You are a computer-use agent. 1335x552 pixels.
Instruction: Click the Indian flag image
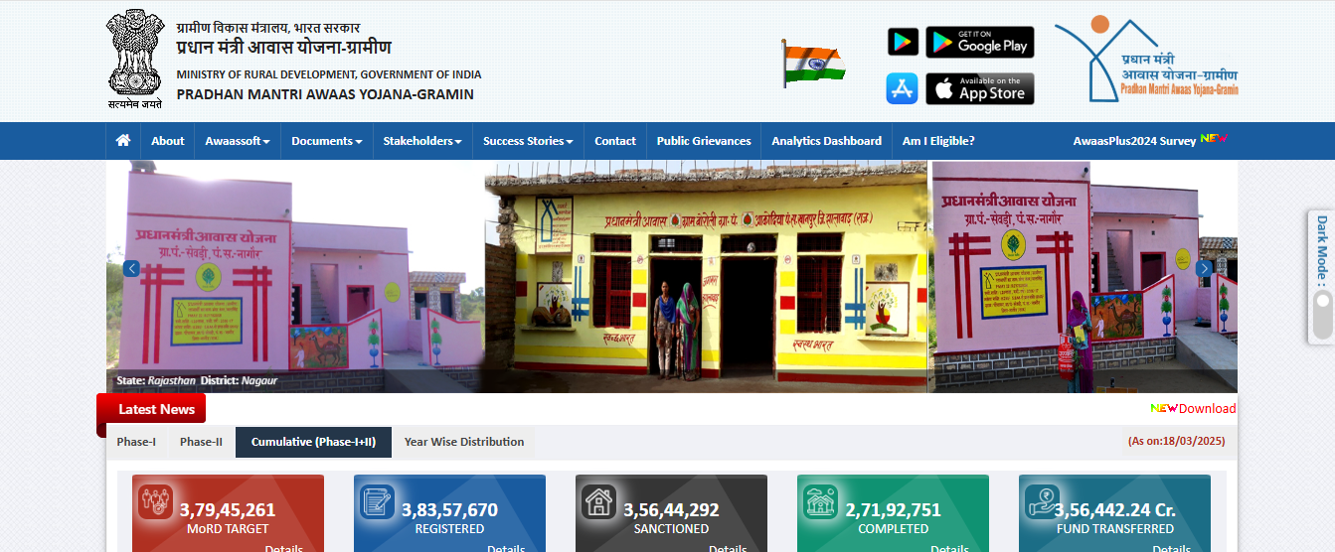click(x=812, y=63)
